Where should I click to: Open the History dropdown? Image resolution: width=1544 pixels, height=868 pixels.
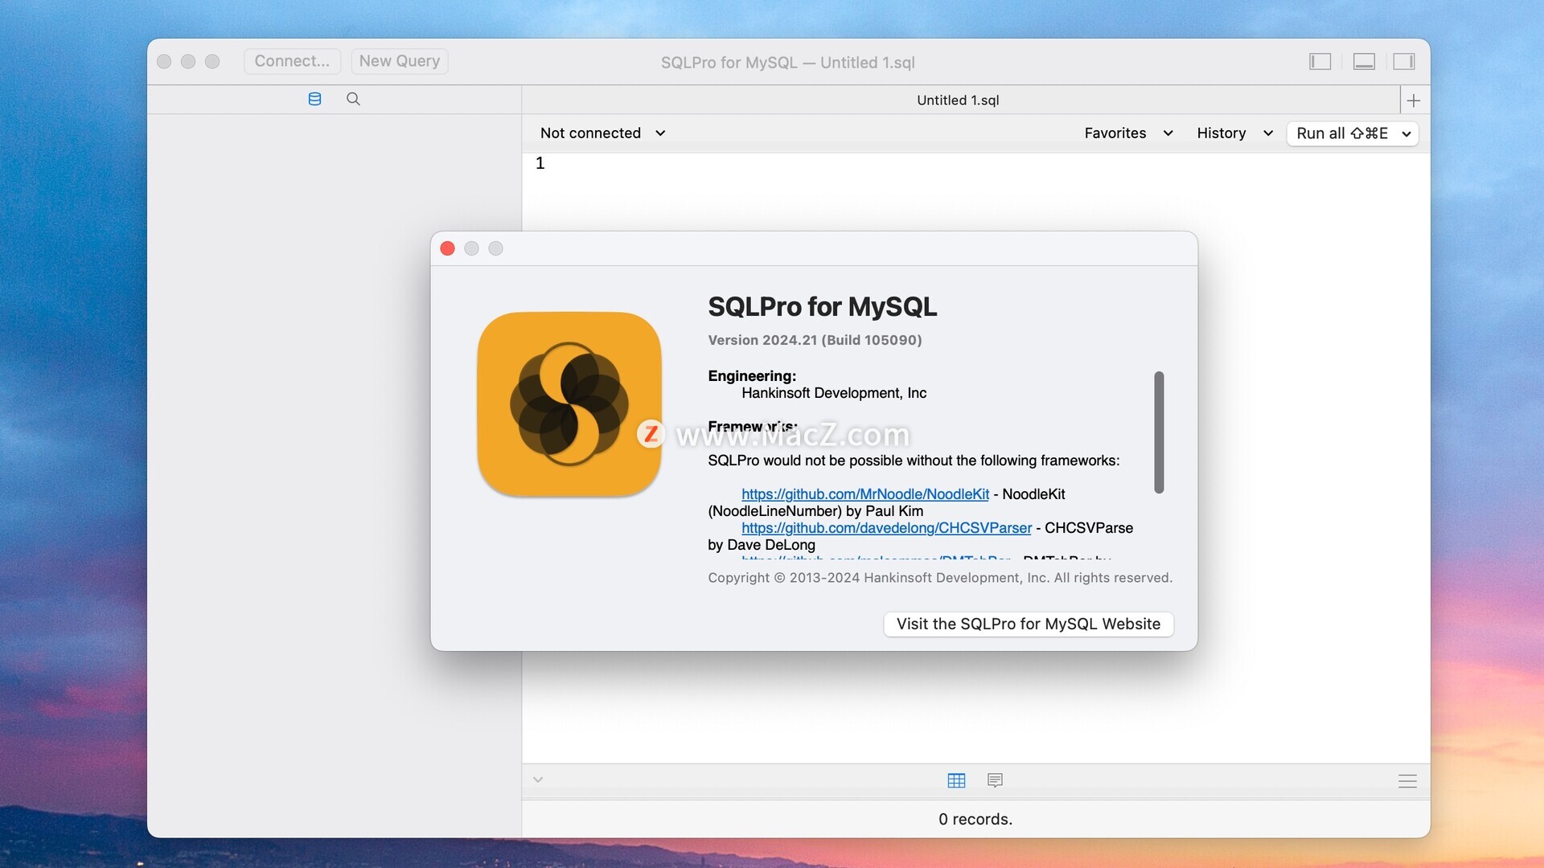1234,133
